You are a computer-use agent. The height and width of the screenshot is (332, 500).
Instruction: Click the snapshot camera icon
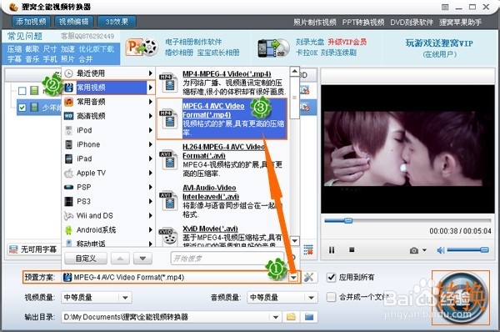click(x=414, y=250)
